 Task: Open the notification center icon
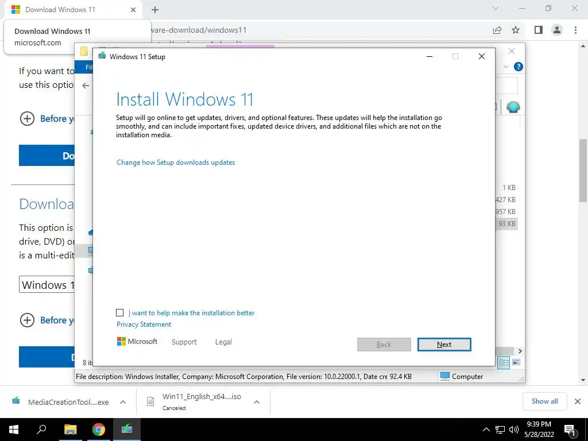pos(570,430)
